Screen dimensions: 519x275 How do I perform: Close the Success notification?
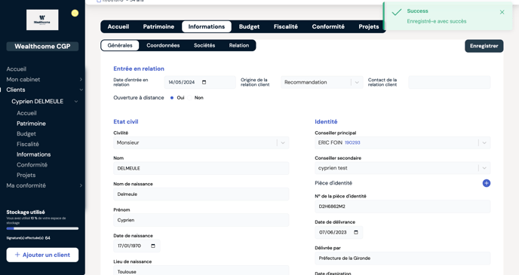pos(502,12)
